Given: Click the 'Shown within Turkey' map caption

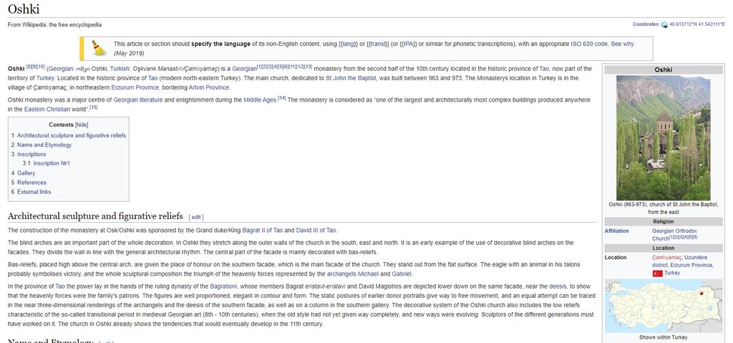Looking at the screenshot, I should 664,337.
